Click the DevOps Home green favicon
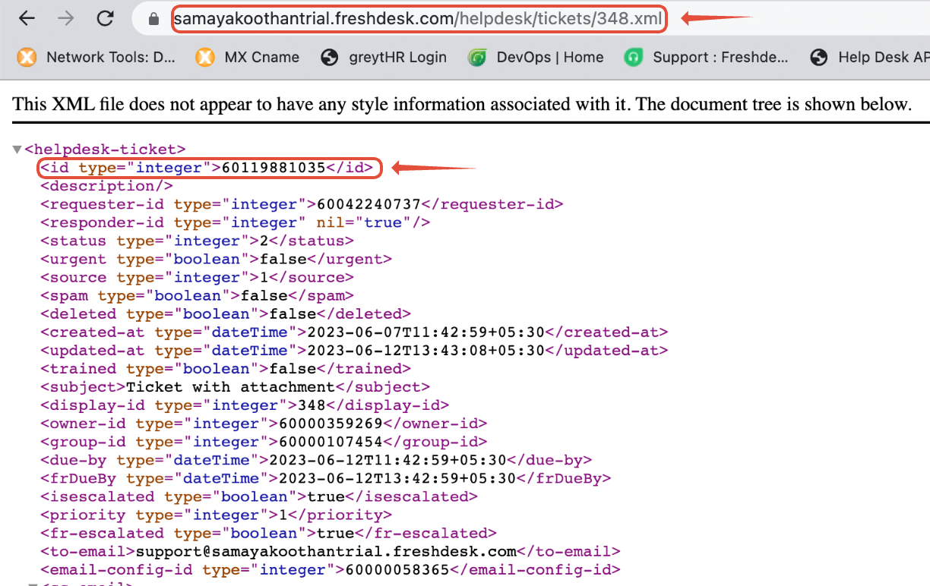The width and height of the screenshot is (930, 586). pos(477,57)
